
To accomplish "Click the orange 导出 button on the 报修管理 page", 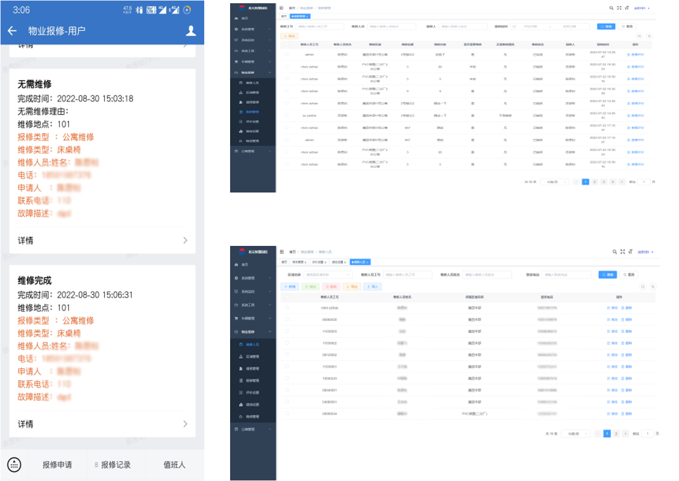I will [289, 36].
